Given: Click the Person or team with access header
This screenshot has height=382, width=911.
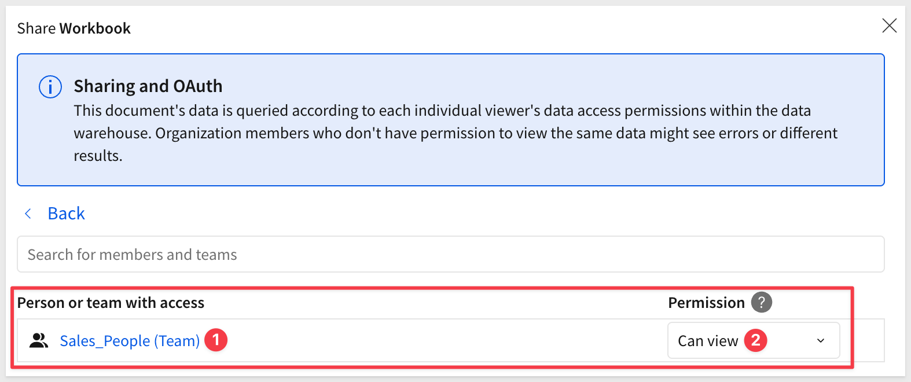Looking at the screenshot, I should pos(111,303).
